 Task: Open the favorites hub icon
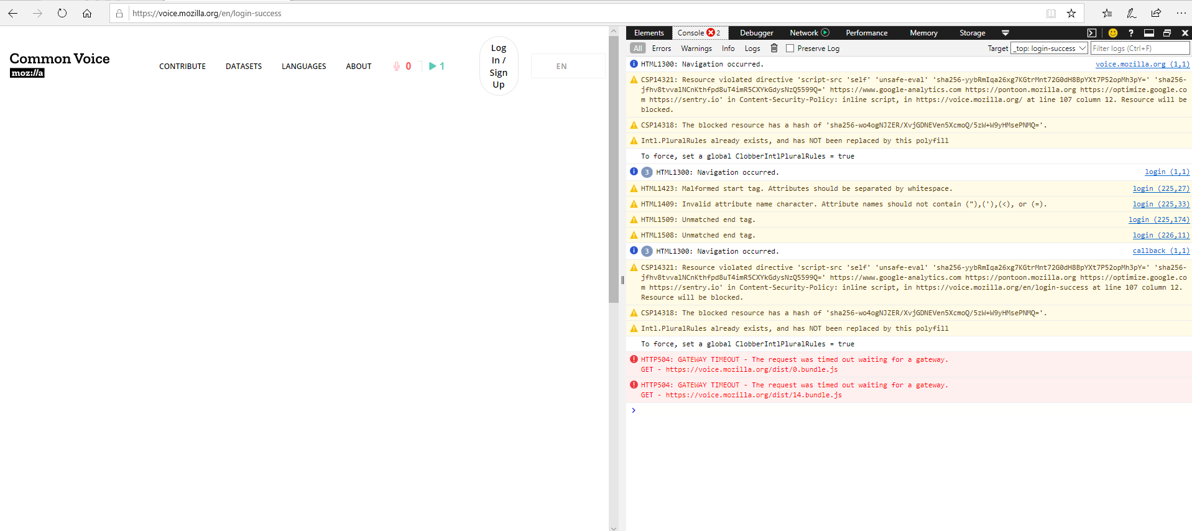click(x=1107, y=13)
